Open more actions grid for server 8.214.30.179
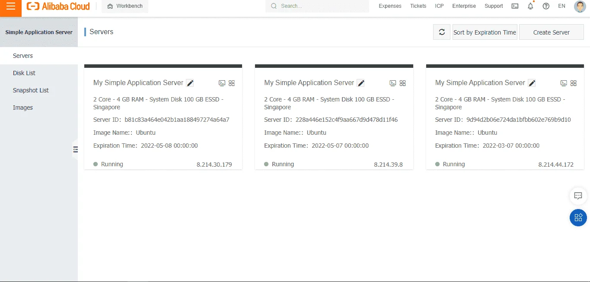The image size is (590, 282). click(232, 83)
